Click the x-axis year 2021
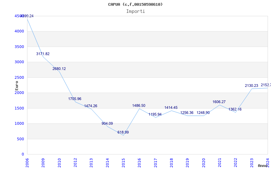This screenshot has width=271, height=169. (220, 163)
